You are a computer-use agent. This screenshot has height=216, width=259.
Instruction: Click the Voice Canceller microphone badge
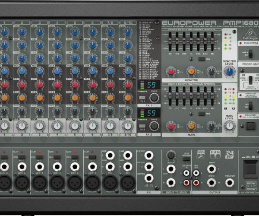click(x=201, y=154)
